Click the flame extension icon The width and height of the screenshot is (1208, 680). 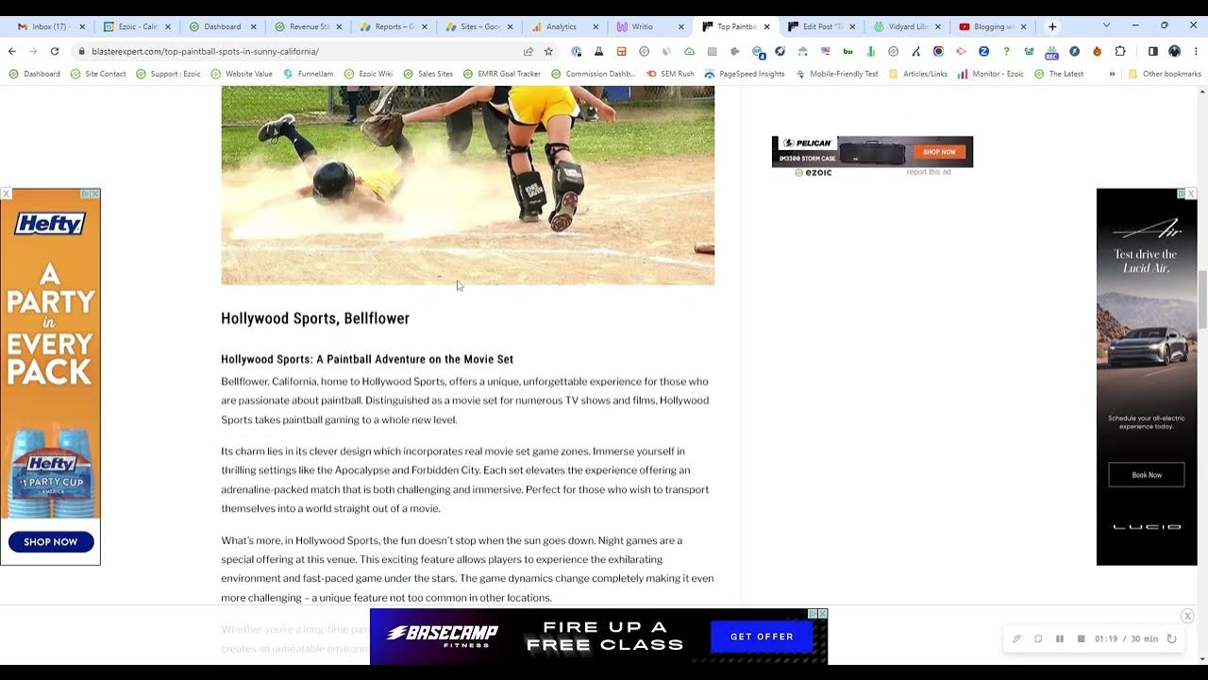coord(1097,51)
